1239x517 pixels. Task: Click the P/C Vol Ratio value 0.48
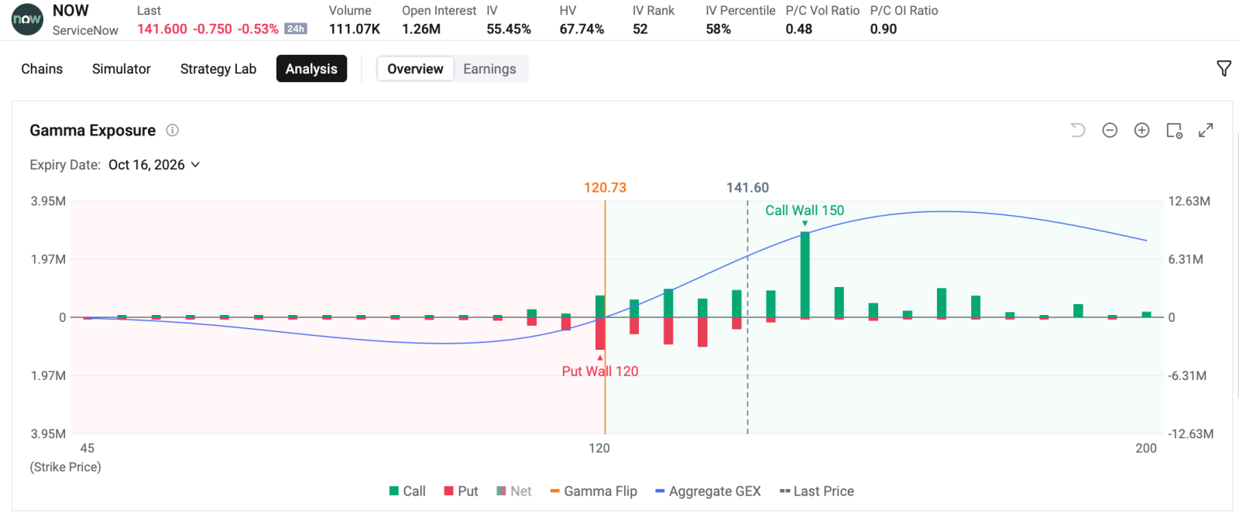[798, 29]
